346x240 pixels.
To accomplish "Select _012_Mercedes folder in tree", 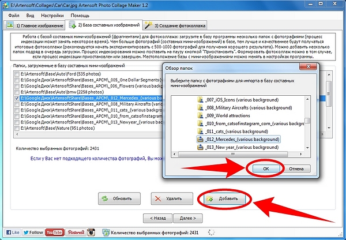I will (x=242, y=139).
